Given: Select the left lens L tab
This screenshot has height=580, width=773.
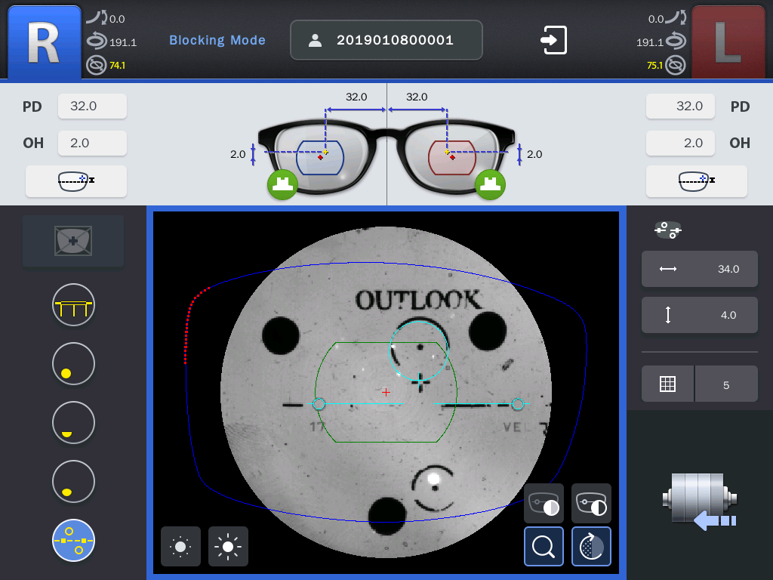Looking at the screenshot, I should click(x=728, y=43).
